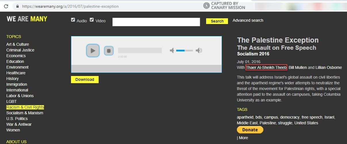Screen dimensions: 347x144
Task: Open the Advanced search link
Action: click(248, 20)
